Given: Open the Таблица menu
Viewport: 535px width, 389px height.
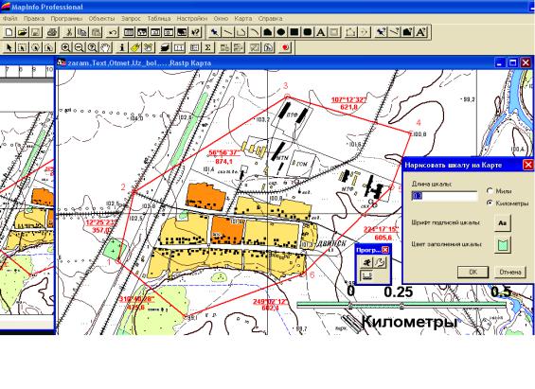Looking at the screenshot, I should [159, 18].
